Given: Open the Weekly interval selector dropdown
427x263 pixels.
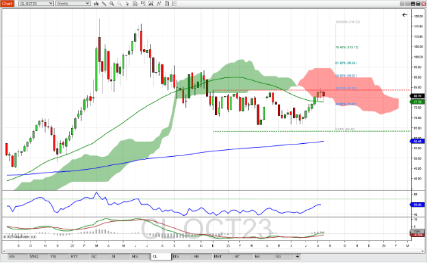Looking at the screenshot, I should click(x=73, y=3).
